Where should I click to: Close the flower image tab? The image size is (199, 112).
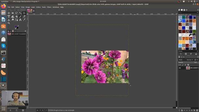[x=34, y=11]
